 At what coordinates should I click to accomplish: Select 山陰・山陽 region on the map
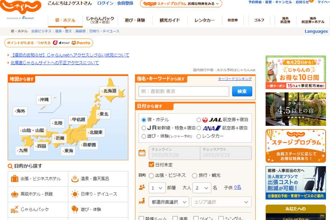pyautogui.click(x=32, y=130)
